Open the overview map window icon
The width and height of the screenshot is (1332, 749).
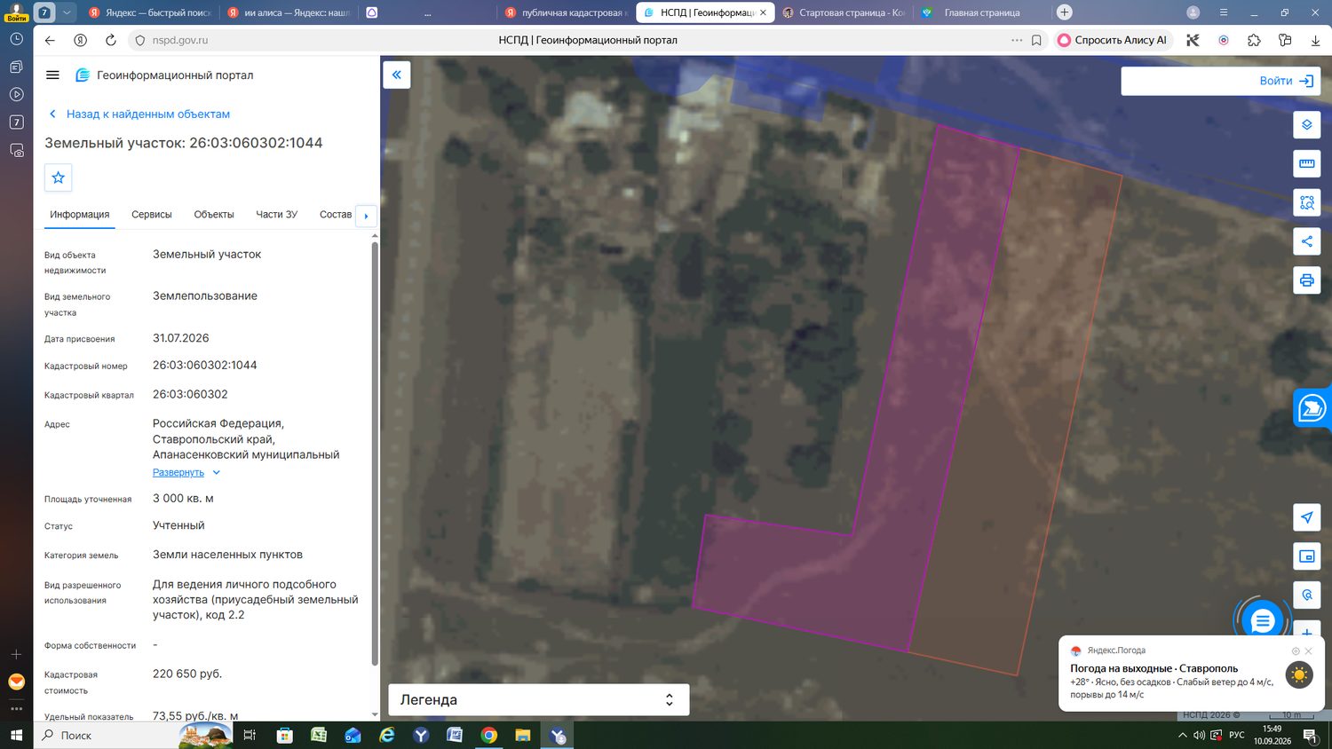[1306, 556]
